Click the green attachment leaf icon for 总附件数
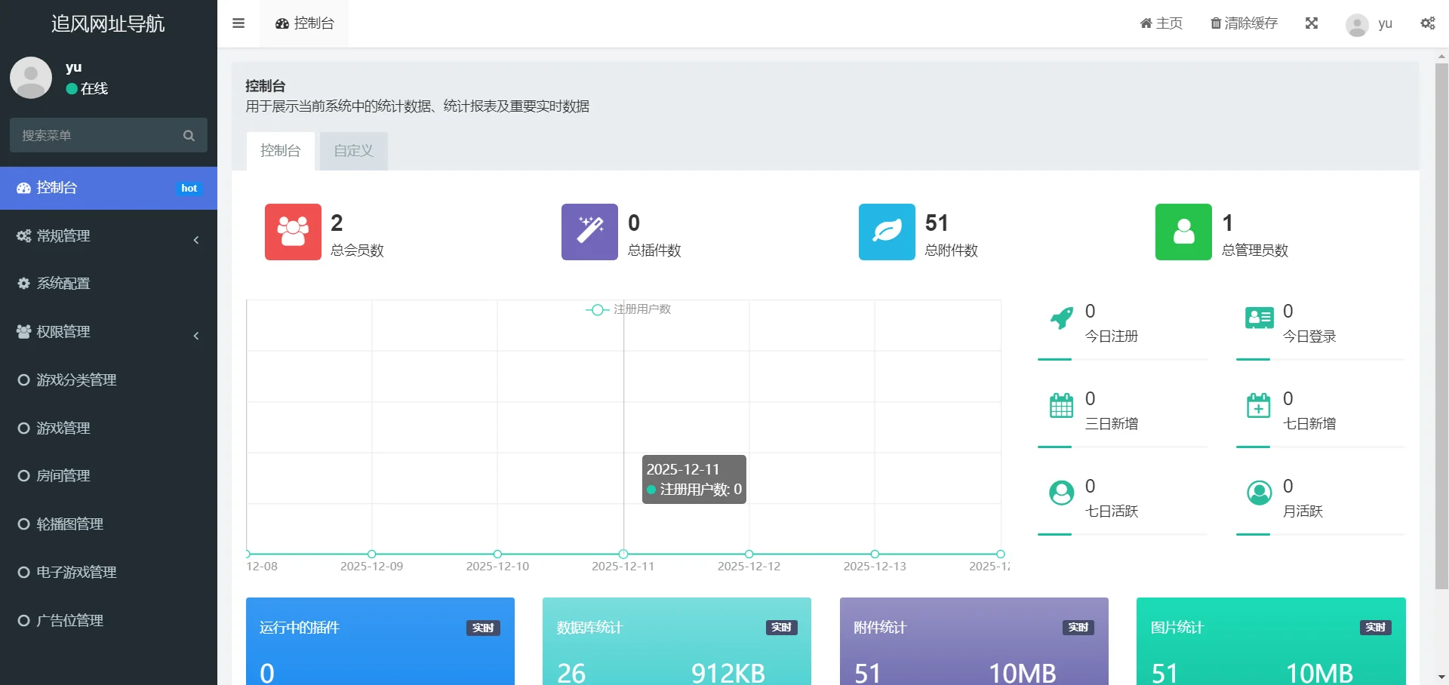Viewport: 1449px width, 685px height. tap(886, 232)
